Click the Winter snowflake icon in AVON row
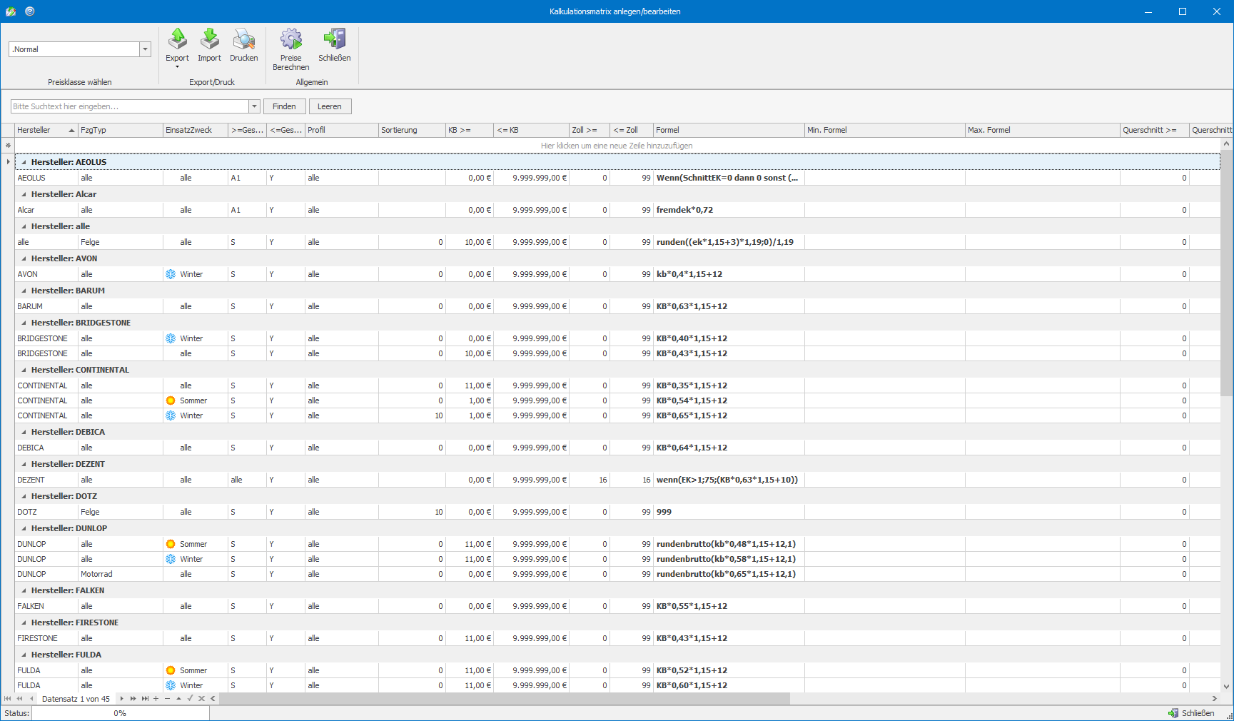Screen dimensions: 1234x721 click(171, 274)
